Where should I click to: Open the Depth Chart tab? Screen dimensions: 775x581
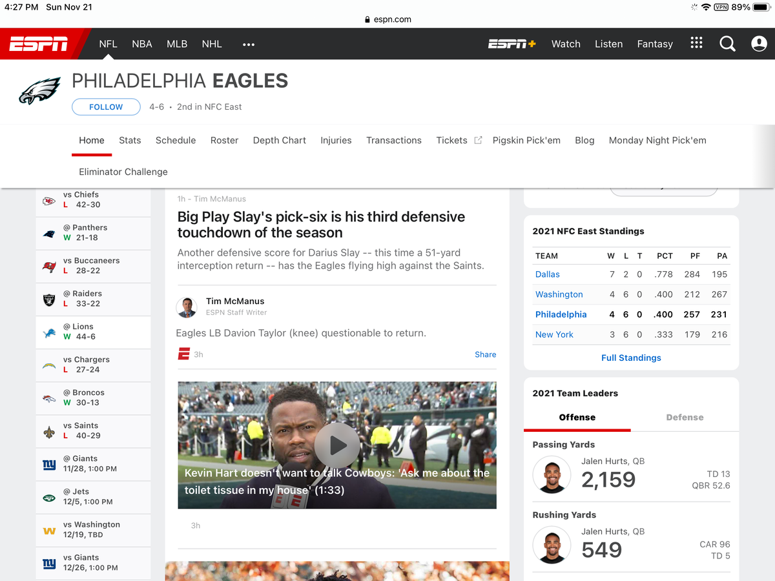click(280, 140)
